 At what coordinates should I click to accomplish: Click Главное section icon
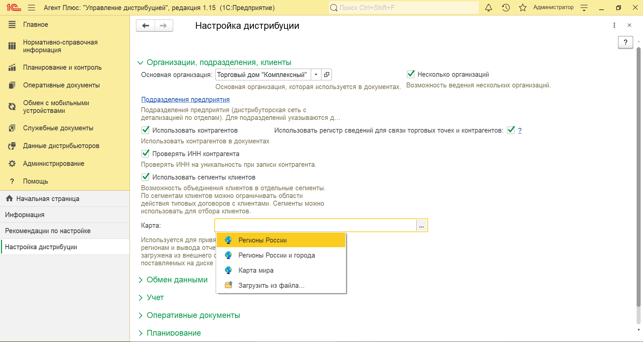pyautogui.click(x=12, y=24)
